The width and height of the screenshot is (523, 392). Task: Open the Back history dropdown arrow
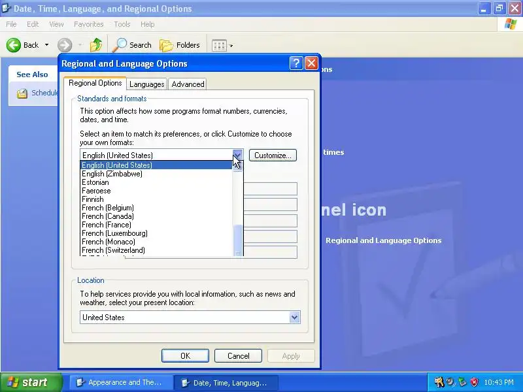tap(46, 45)
